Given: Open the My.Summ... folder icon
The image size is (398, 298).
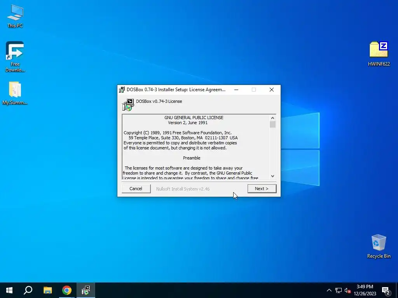Looking at the screenshot, I should click(x=15, y=93).
